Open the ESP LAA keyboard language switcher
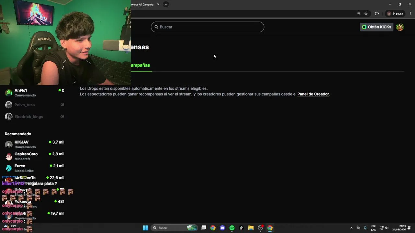The width and height of the screenshot is (415, 233). coord(373,228)
